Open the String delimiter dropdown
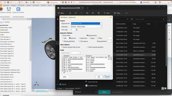This screenshot has width=172, height=96. 111,41
